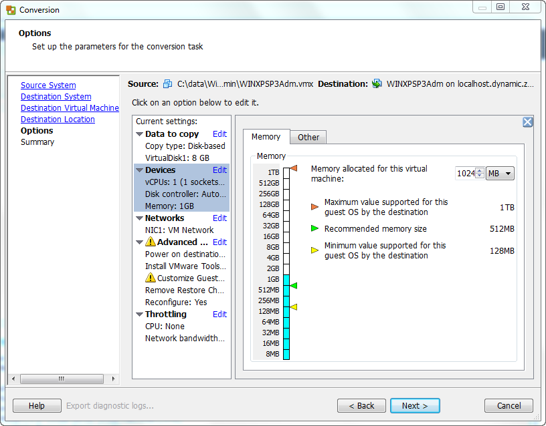This screenshot has height=426, width=546.
Task: Click the orange maximum memory marker on scale
Action: click(x=294, y=168)
